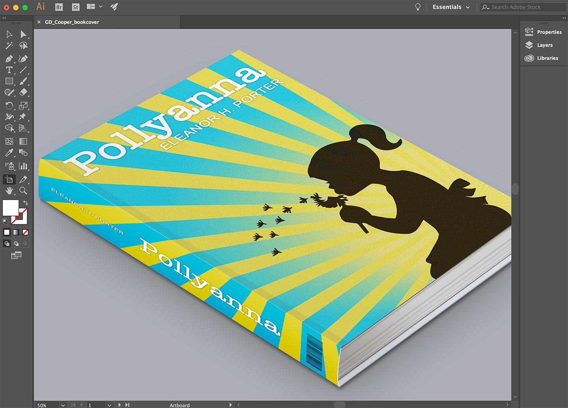
Task: Switch Fill to None
Action: click(25, 232)
